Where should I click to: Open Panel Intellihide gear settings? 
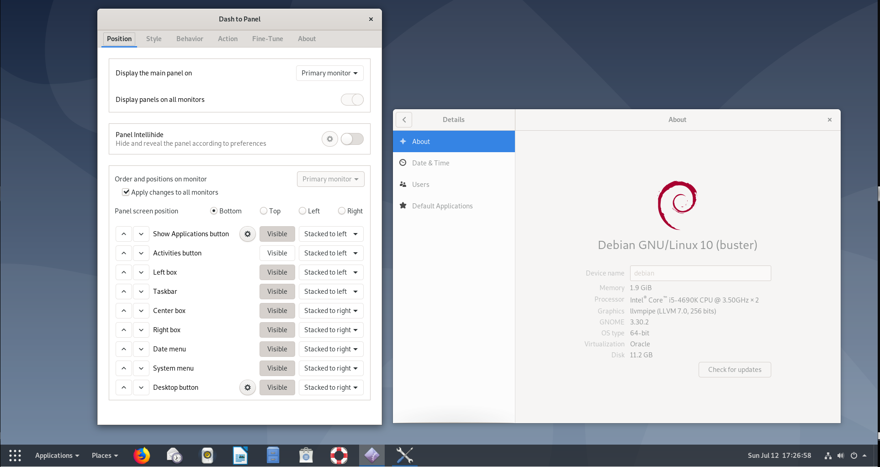tap(330, 139)
